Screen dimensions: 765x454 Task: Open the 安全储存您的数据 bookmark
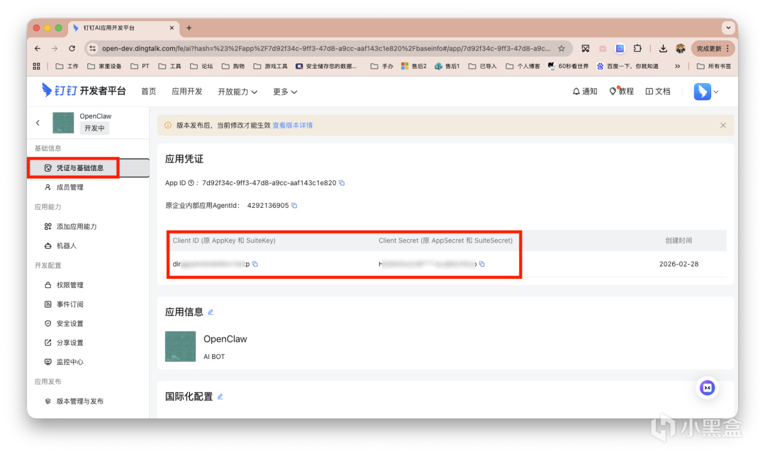pyautogui.click(x=326, y=66)
